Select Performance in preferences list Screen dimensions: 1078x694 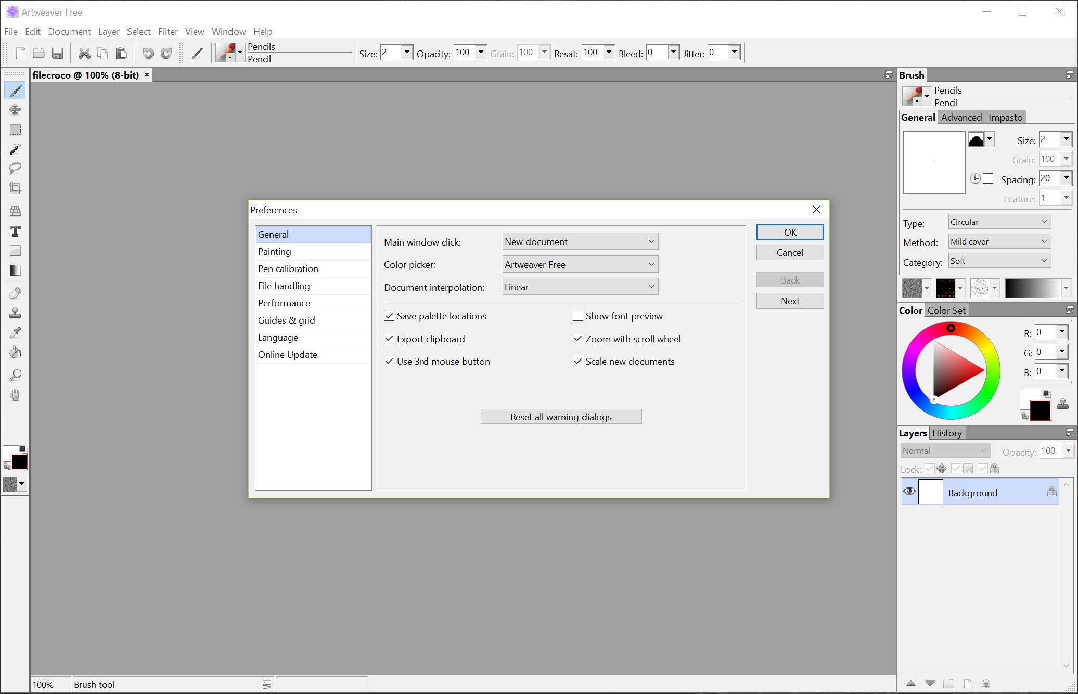pyautogui.click(x=284, y=303)
